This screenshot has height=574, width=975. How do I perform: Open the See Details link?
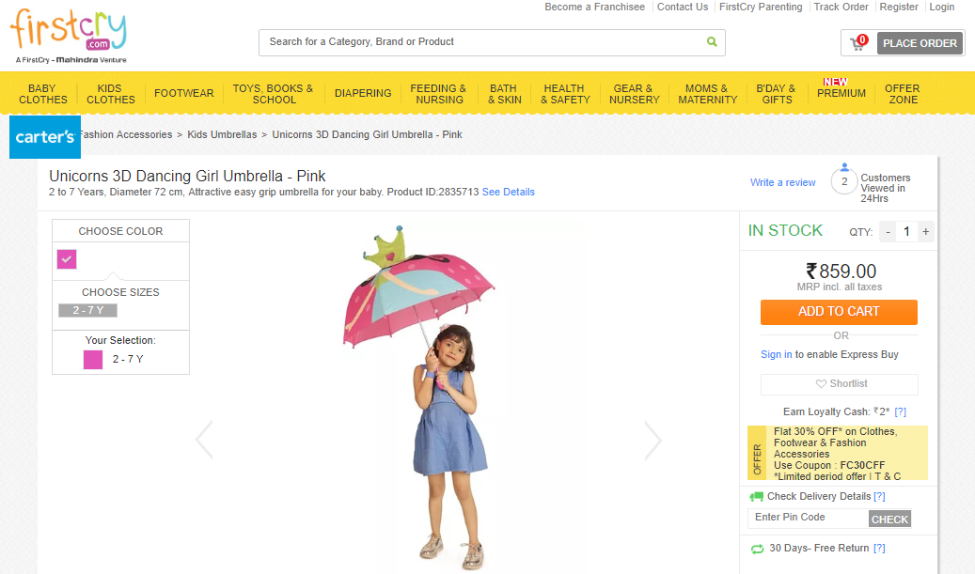click(x=509, y=192)
